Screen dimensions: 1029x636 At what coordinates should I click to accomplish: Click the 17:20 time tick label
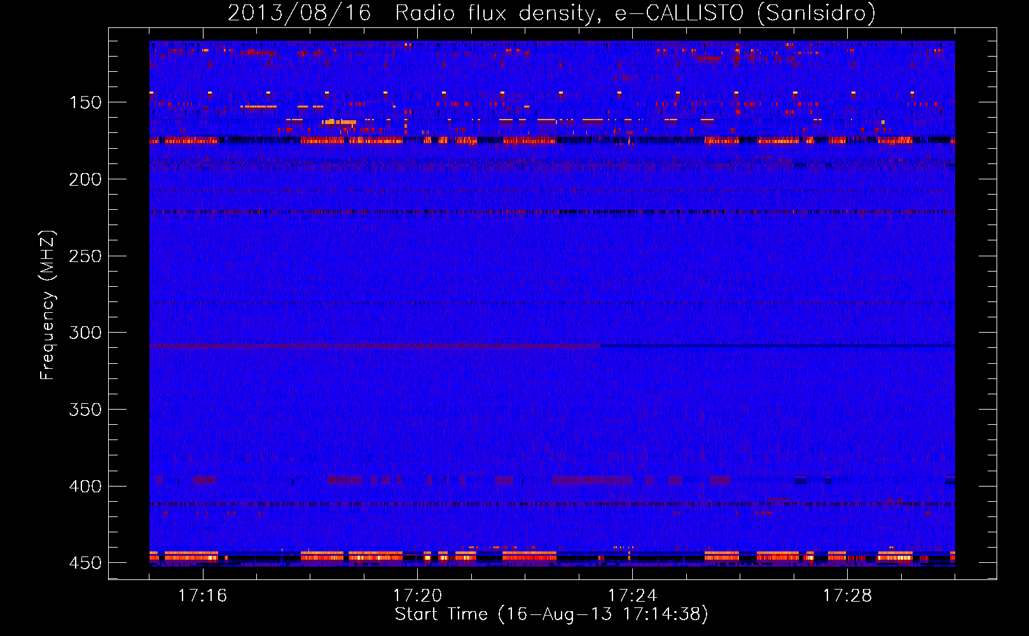pos(417,595)
